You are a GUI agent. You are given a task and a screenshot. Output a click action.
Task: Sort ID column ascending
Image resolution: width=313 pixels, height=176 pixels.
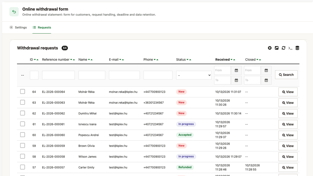38,60
